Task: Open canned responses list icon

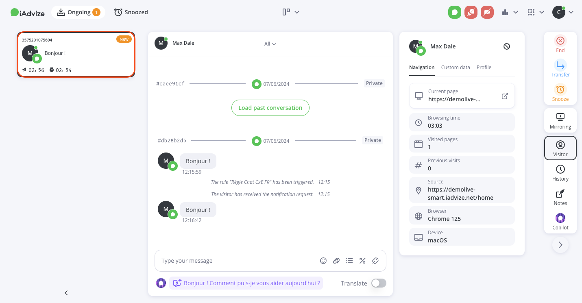Action: [349, 261]
